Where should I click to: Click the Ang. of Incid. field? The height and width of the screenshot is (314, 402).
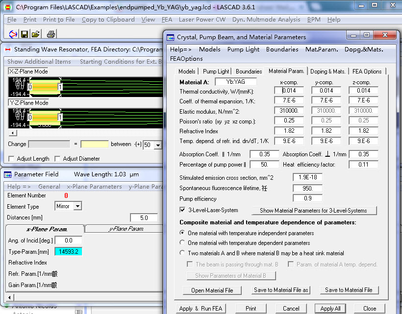pos(69,241)
